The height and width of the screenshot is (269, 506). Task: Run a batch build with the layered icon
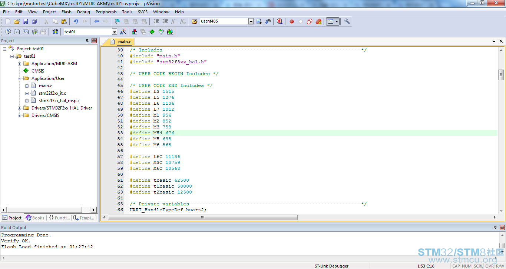[34, 32]
